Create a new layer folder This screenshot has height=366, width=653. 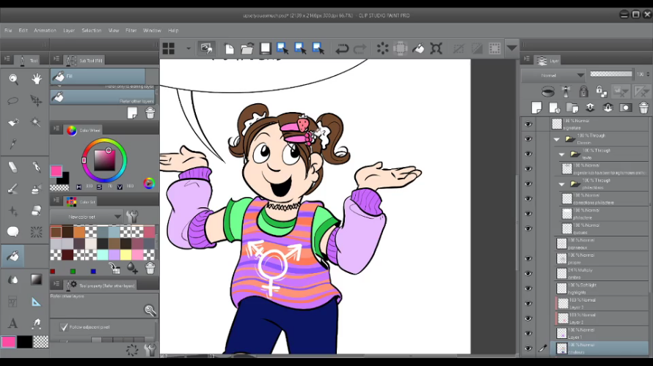(x=572, y=108)
